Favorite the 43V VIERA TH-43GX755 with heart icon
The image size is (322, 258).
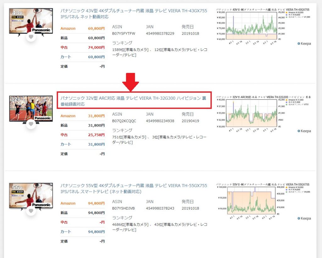31,37
